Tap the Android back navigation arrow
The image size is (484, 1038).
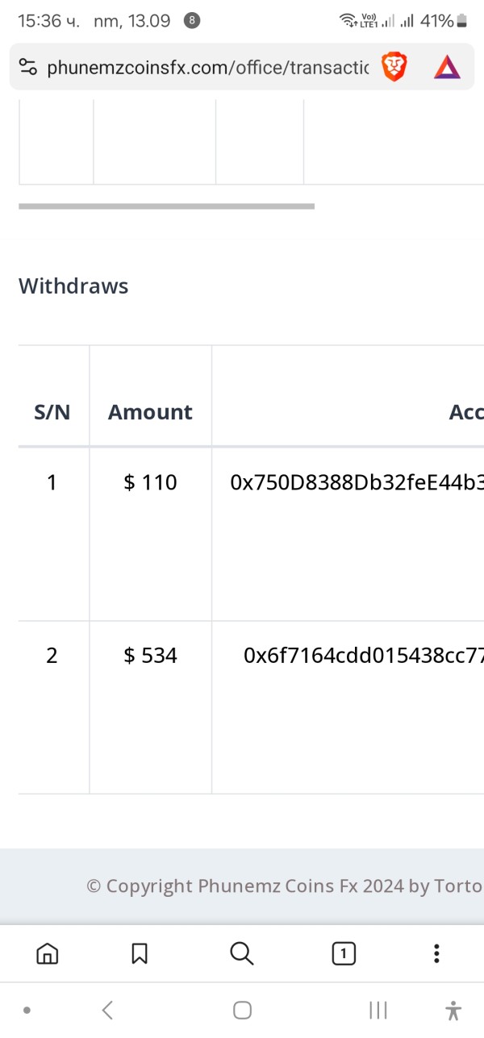click(x=107, y=1010)
